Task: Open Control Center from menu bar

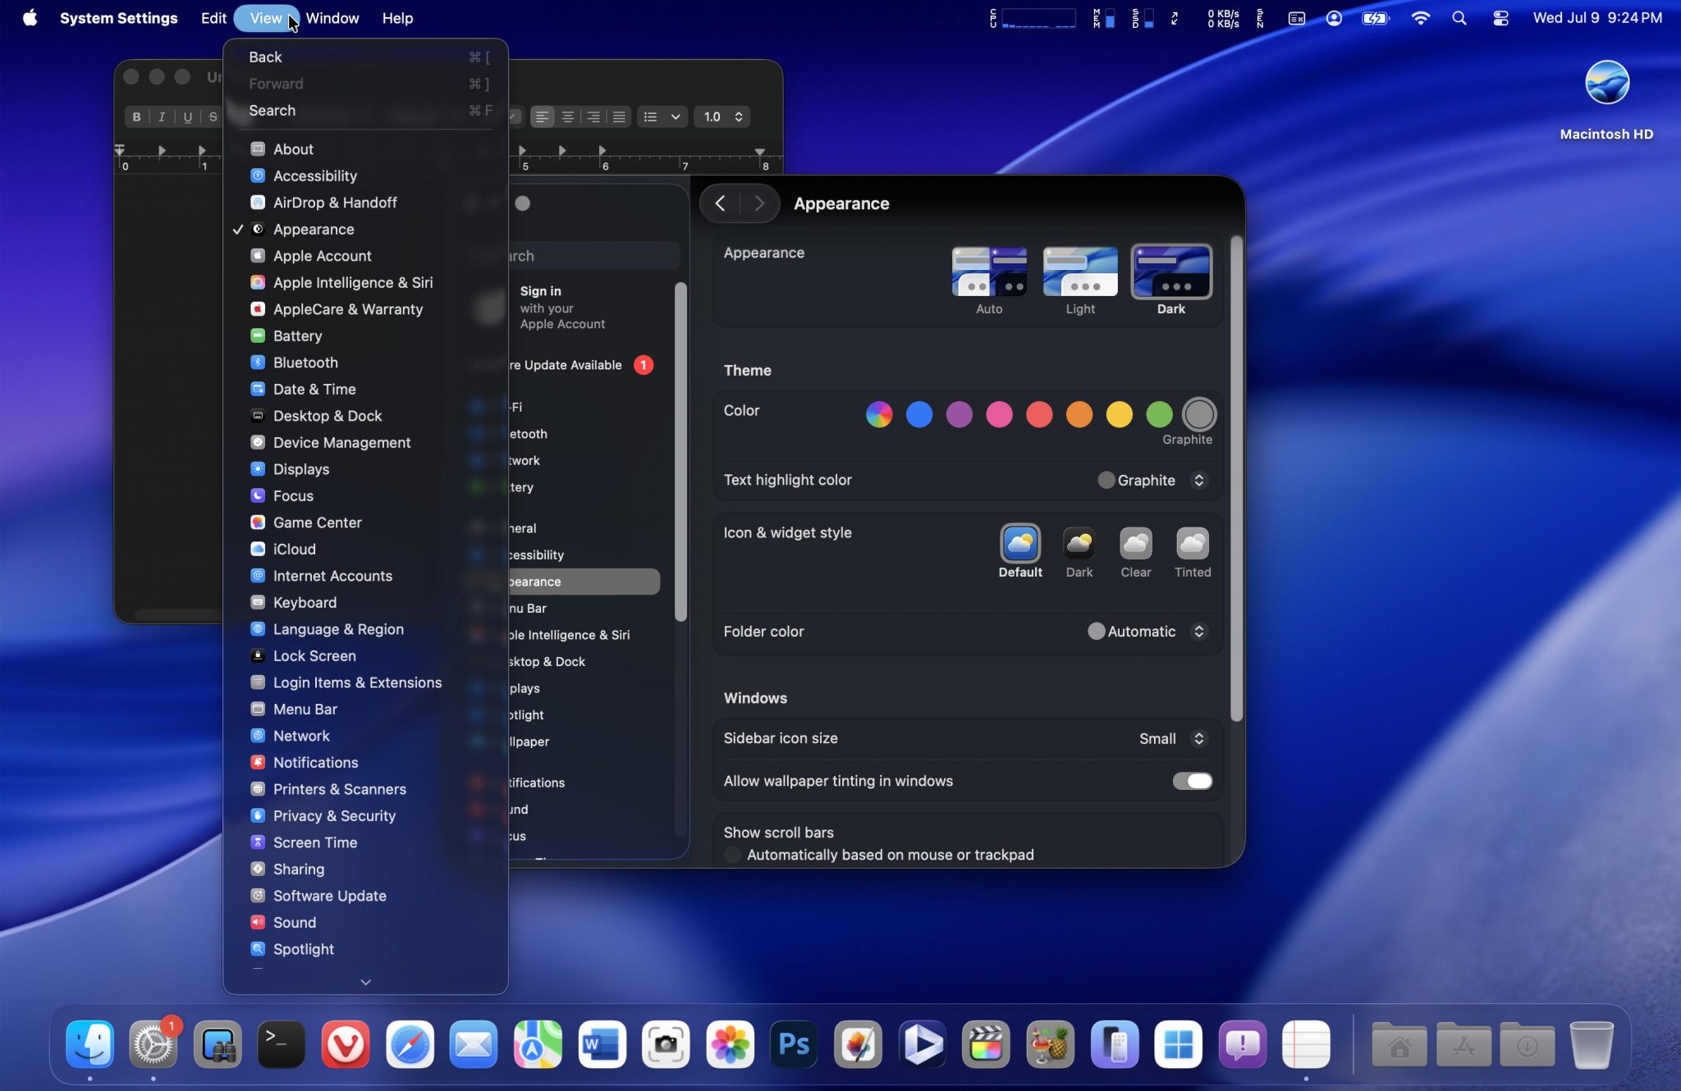Action: tap(1500, 18)
